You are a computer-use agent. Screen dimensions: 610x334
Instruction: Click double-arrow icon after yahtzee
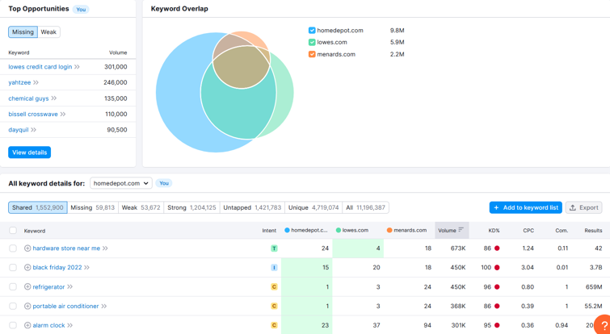click(36, 82)
